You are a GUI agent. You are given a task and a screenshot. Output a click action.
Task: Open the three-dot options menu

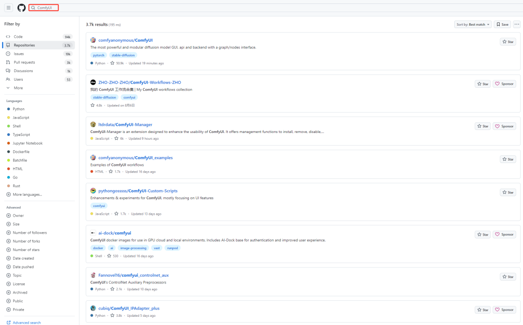click(517, 24)
